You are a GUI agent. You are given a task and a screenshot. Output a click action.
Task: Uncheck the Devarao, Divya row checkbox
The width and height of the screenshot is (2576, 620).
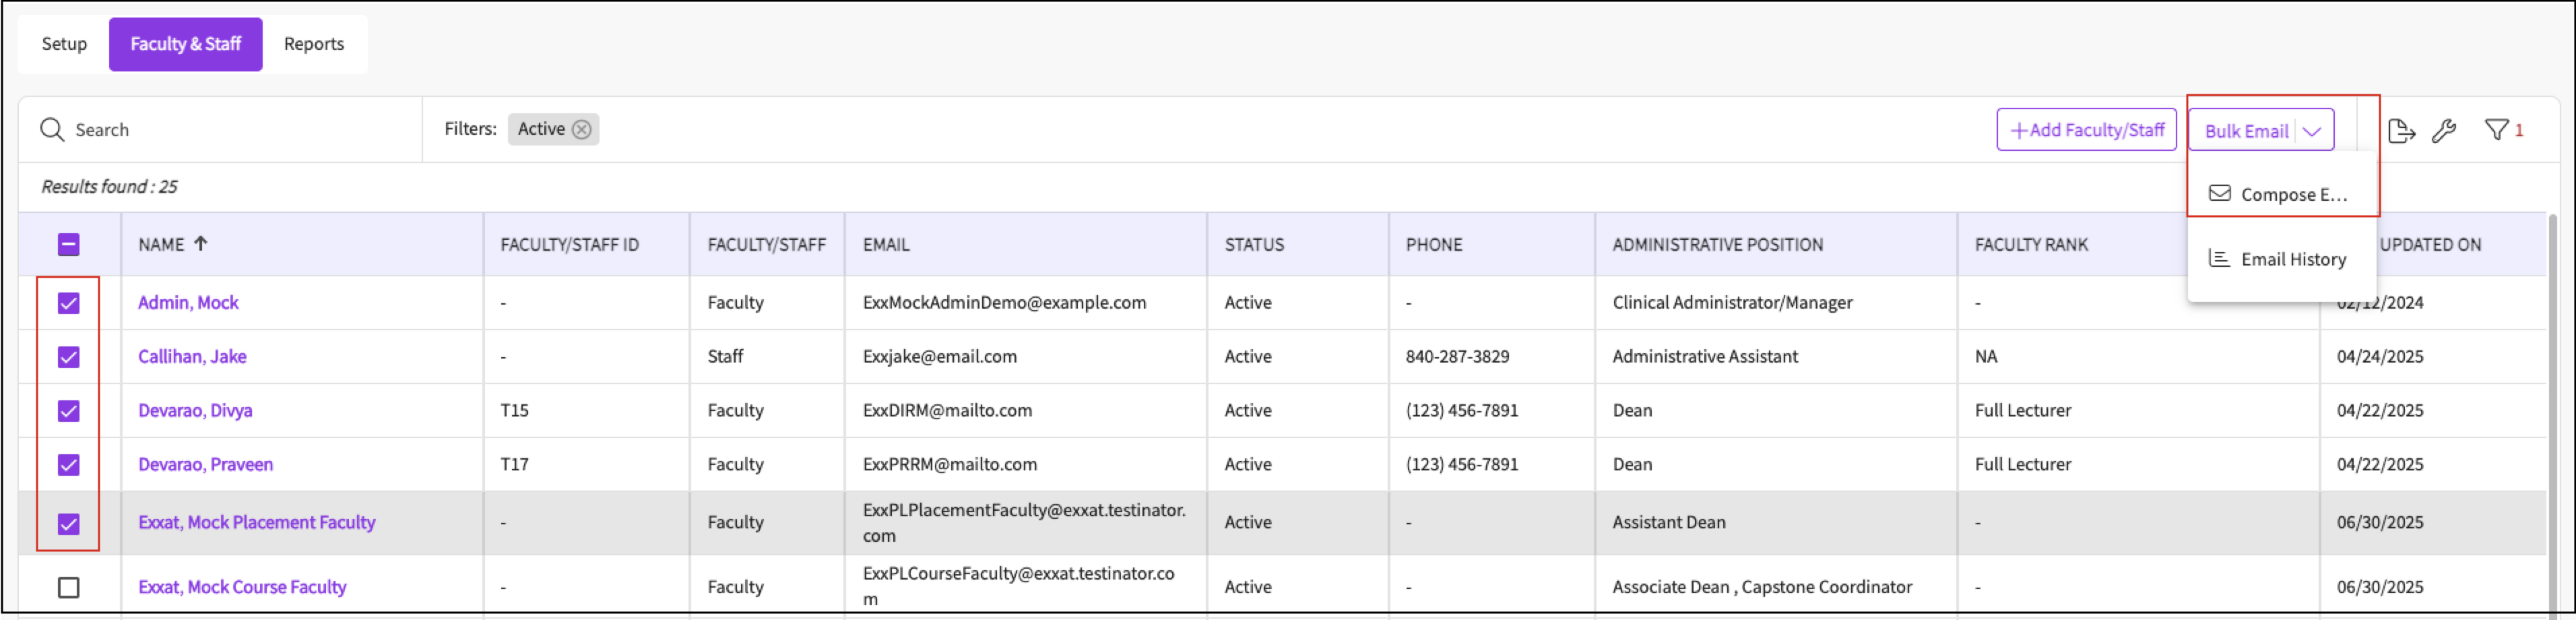[69, 411]
